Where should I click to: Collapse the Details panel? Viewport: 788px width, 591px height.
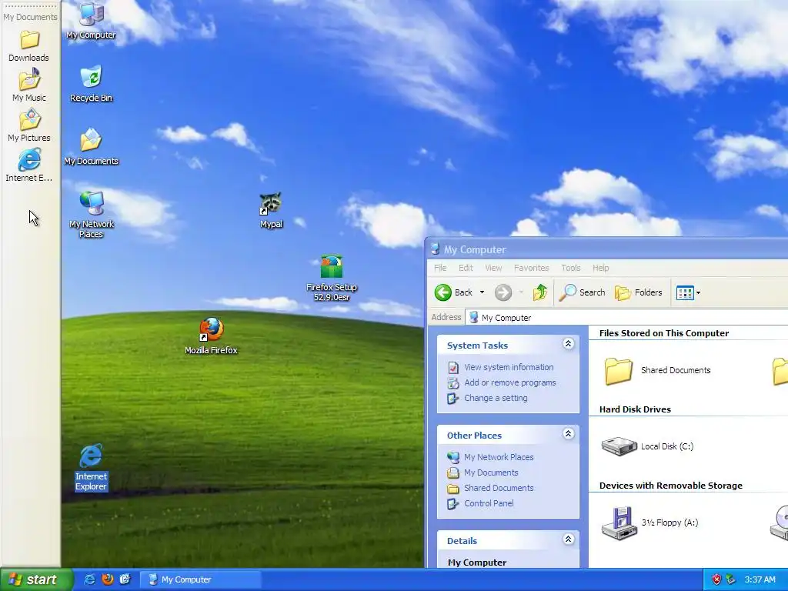(x=569, y=539)
